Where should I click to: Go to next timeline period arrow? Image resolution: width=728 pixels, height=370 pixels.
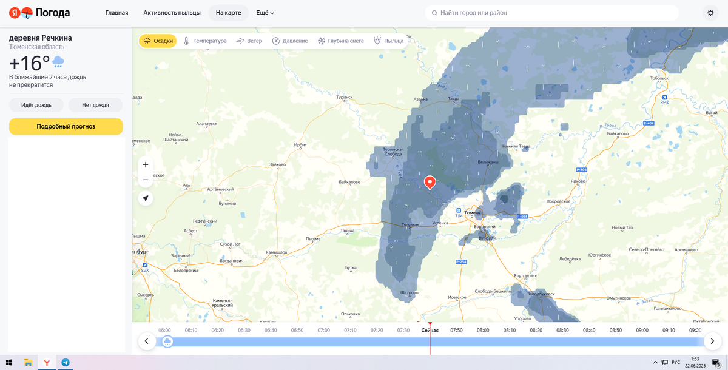(713, 341)
